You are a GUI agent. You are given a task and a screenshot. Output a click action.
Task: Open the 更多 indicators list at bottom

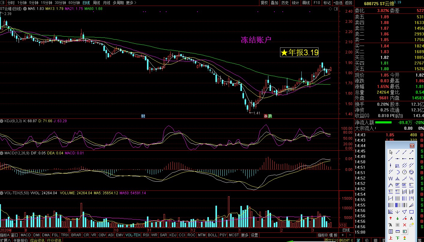tap(245, 235)
